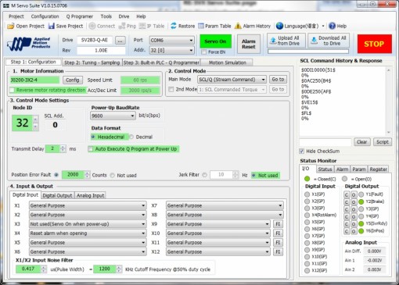Image resolution: width=399 pixels, height=285 pixels.
Task: Switch to the Motion Simulation tab
Action: coord(228,62)
